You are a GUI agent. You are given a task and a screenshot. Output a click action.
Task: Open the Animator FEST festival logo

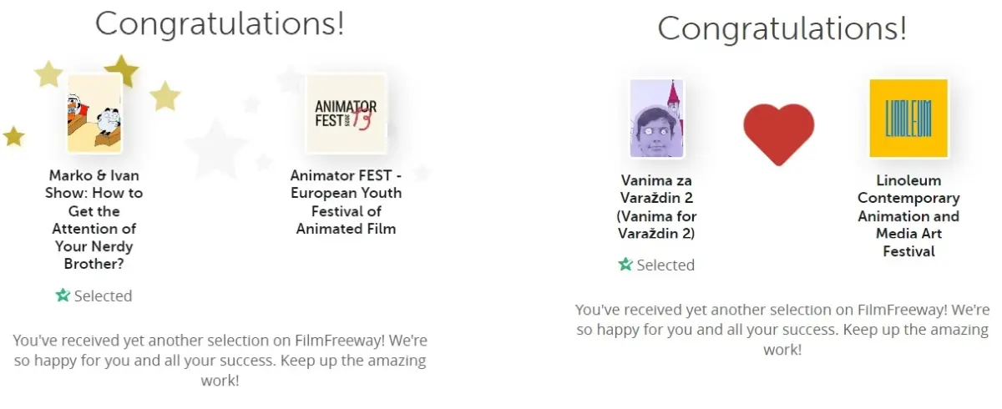pyautogui.click(x=346, y=114)
